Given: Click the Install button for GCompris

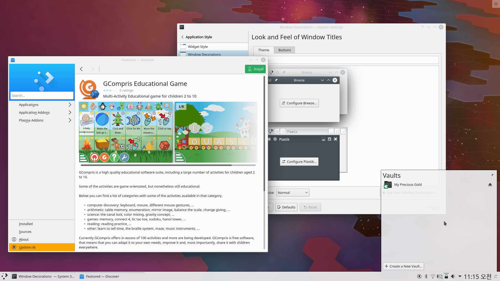Looking at the screenshot, I should coord(255,69).
